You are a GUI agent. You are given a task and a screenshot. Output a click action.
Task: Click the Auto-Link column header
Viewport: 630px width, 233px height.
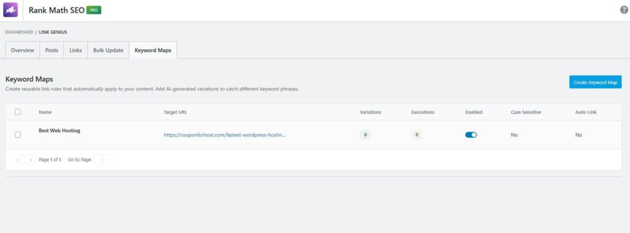click(586, 112)
